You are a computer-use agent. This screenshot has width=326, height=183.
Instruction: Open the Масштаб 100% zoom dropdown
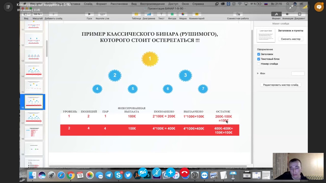[x=38, y=14]
